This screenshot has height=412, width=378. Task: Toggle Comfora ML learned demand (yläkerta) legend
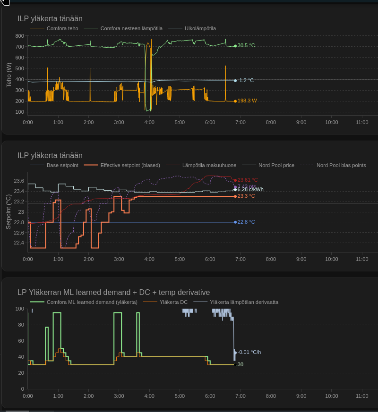click(92, 302)
